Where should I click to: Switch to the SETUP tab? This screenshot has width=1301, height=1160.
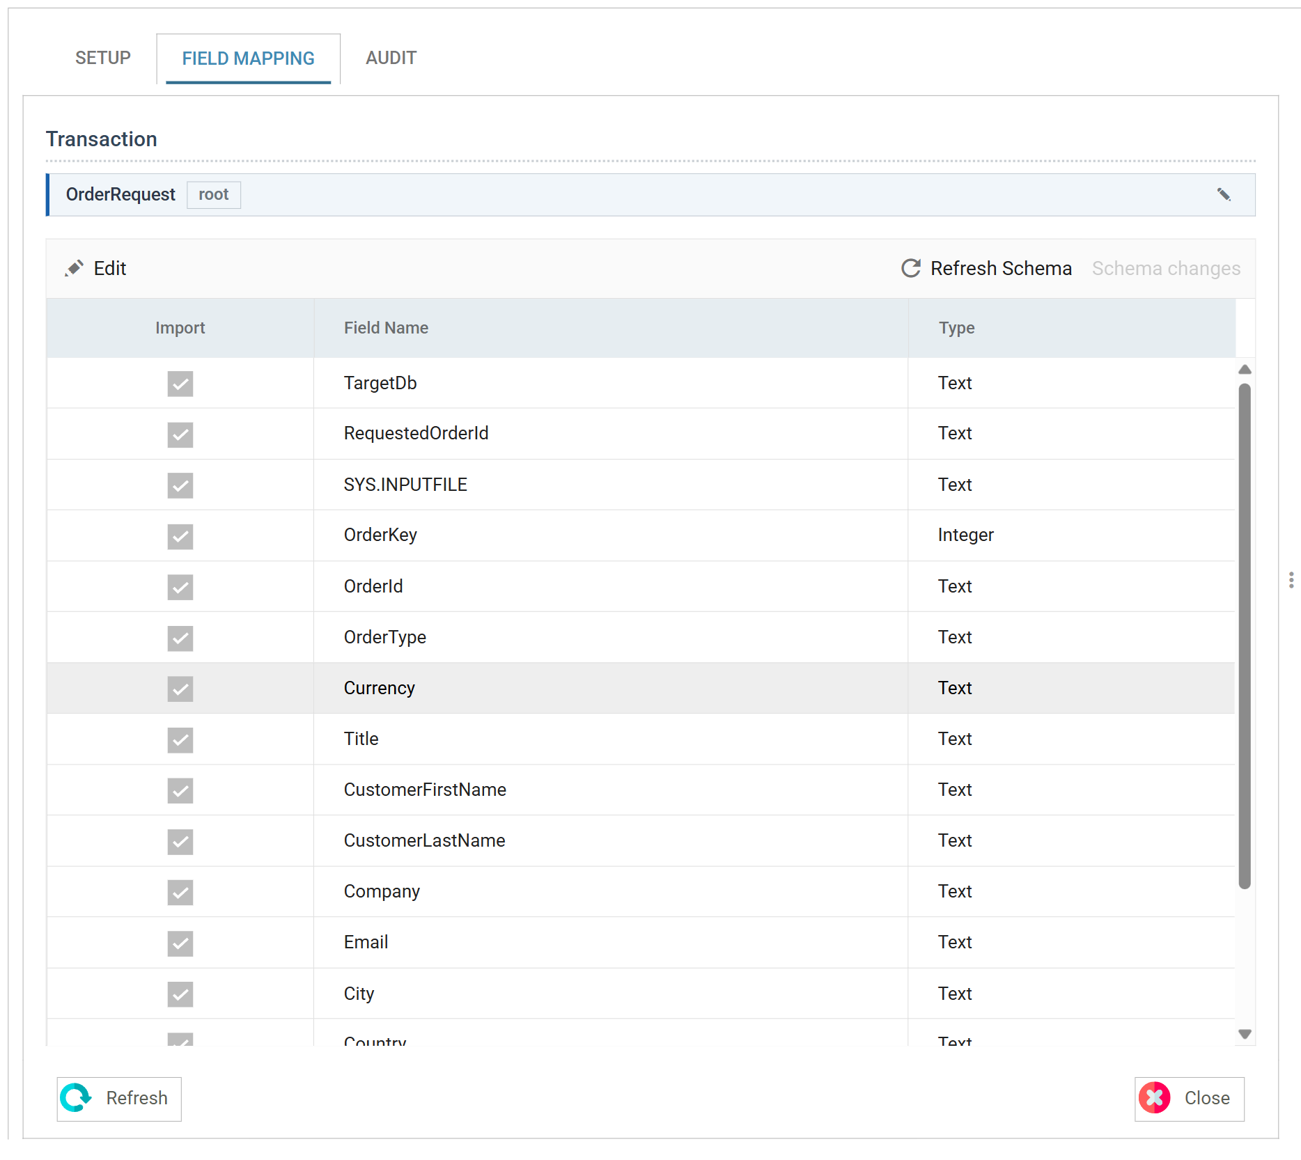[x=103, y=58]
